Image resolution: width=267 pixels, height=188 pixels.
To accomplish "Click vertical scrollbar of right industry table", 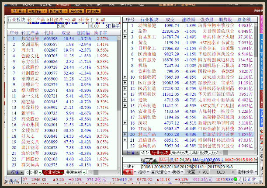I will [256, 42].
